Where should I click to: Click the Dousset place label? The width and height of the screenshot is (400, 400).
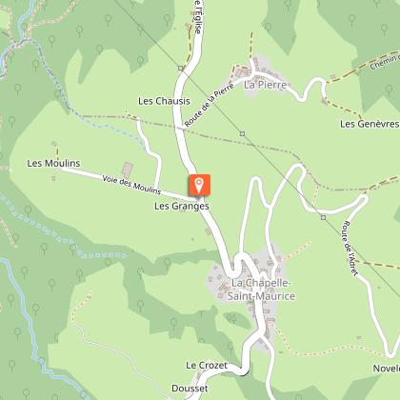click(x=190, y=389)
